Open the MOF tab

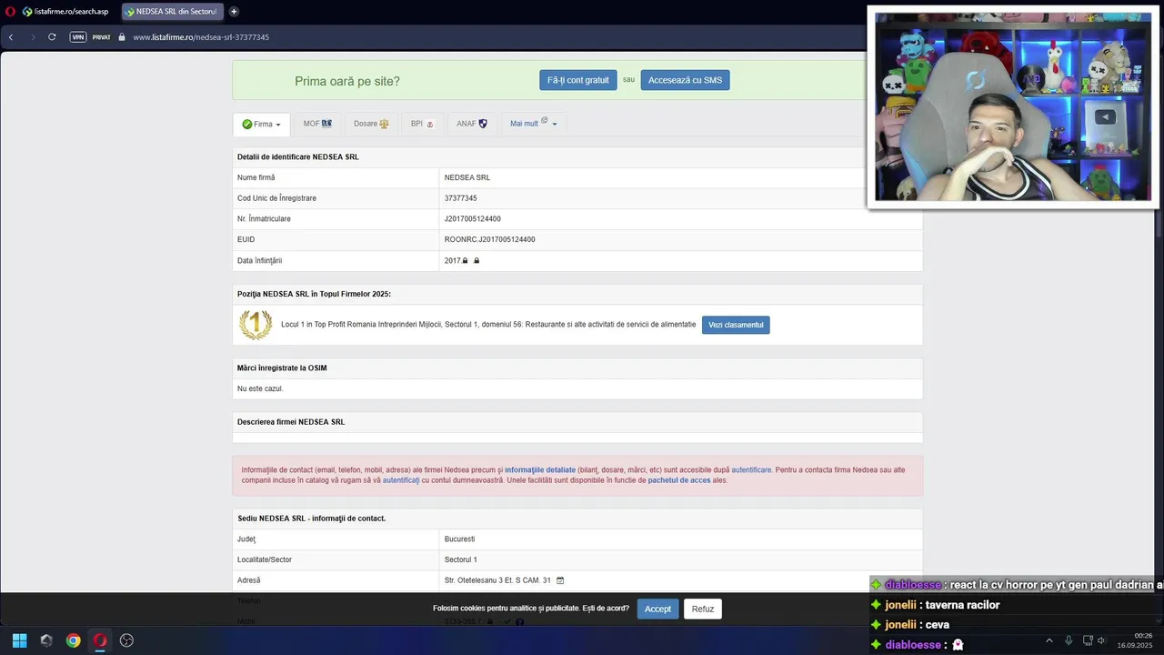(x=317, y=124)
